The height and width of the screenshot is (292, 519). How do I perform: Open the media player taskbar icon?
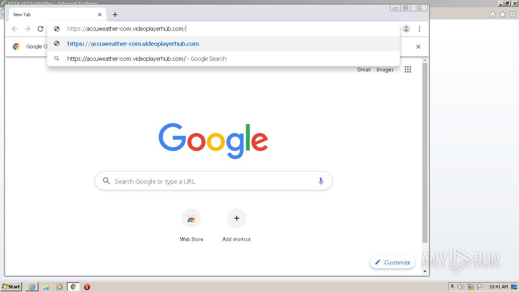coord(60,287)
